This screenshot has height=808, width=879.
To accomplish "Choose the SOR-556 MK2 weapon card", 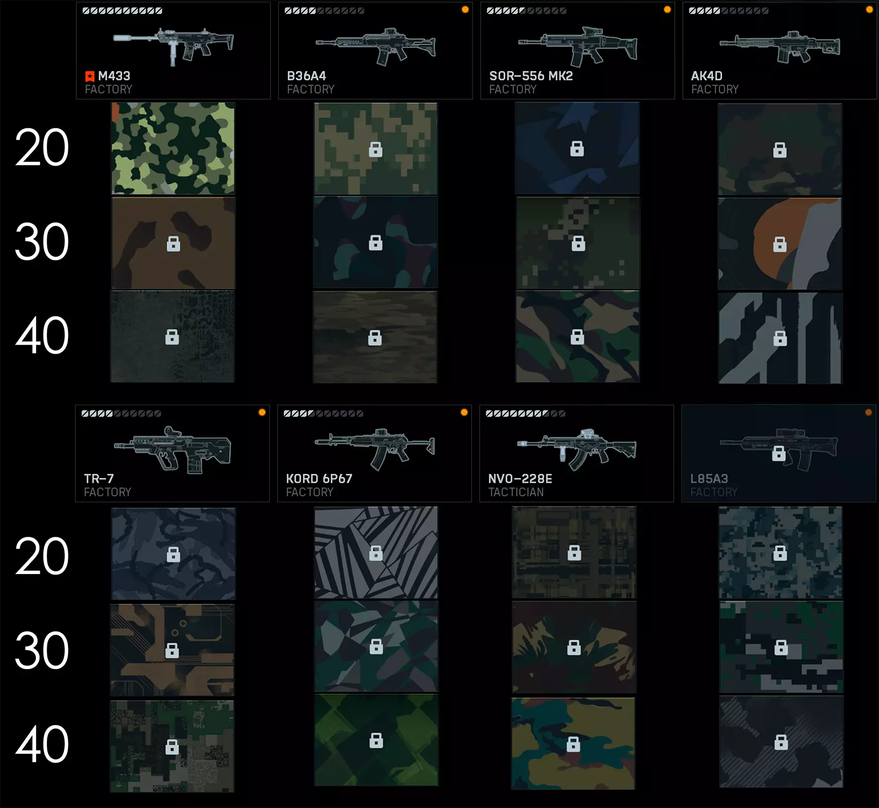I will point(578,50).
